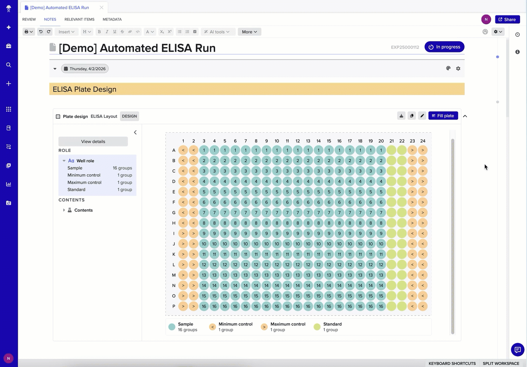Click the copy plate icon beside download
This screenshot has height=367, width=527.
tap(412, 116)
